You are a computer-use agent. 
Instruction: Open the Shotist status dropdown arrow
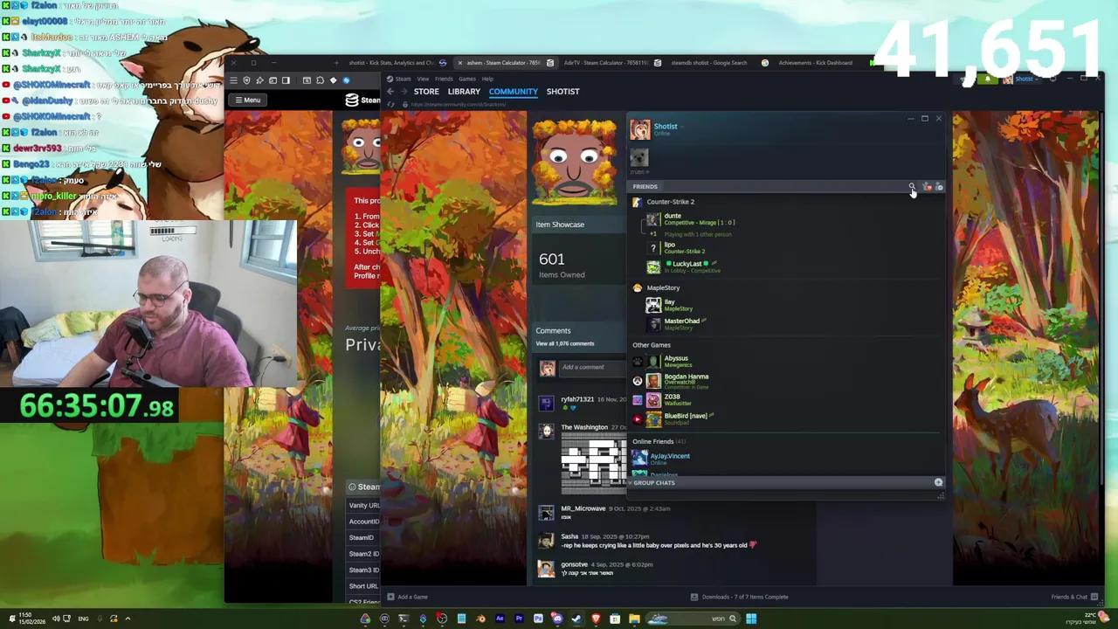point(681,126)
